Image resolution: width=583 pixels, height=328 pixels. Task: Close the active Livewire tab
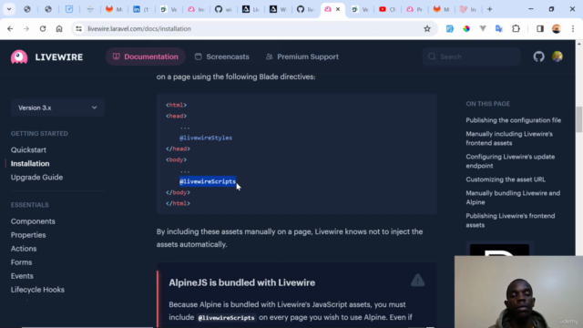click(x=338, y=9)
